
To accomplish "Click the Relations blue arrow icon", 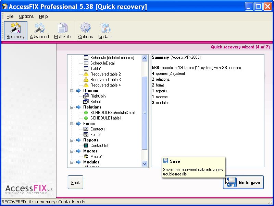I will [x=79, y=107].
